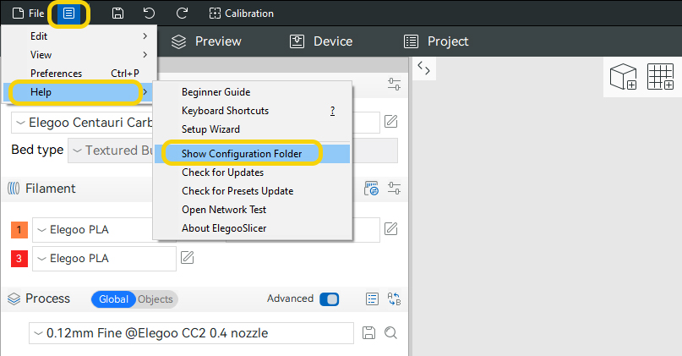The image size is (682, 356).
Task: Toggle the Advanced mode switch
Action: [x=330, y=299]
